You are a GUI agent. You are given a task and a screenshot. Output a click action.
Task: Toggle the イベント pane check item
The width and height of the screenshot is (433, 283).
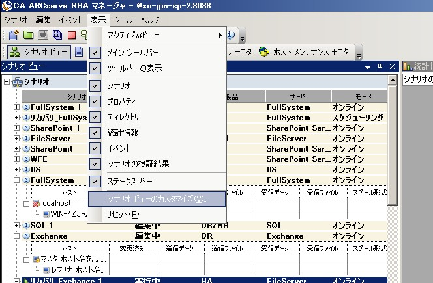coord(95,148)
